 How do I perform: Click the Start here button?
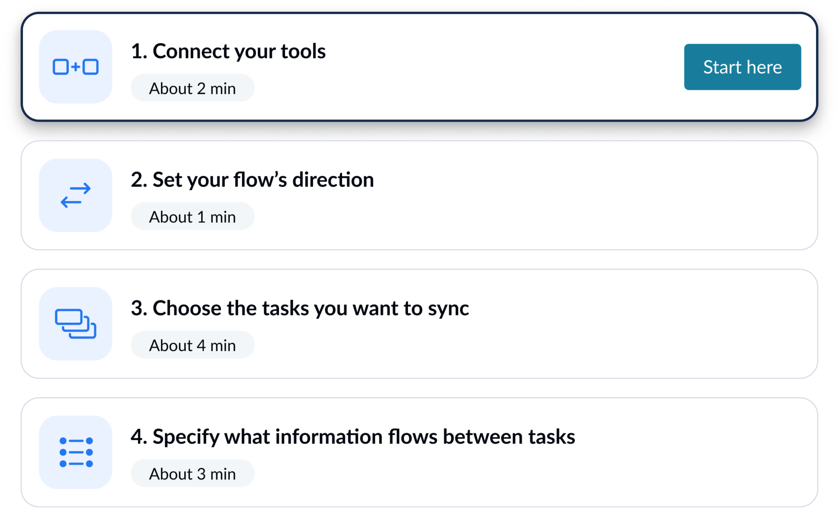742,67
